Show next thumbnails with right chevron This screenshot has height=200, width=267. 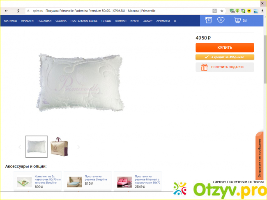78,147
